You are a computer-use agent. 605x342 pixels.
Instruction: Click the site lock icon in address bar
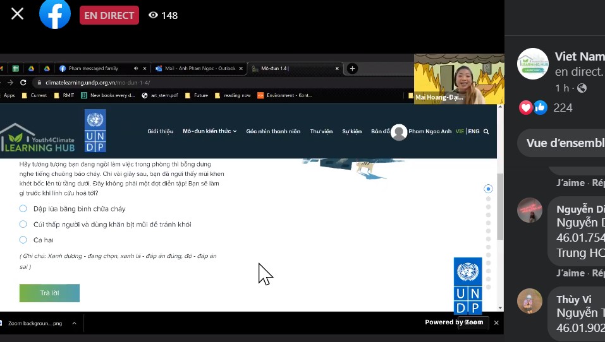(39, 83)
